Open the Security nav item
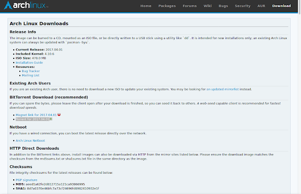Viewport: 301px width, 194px height. (243, 6)
